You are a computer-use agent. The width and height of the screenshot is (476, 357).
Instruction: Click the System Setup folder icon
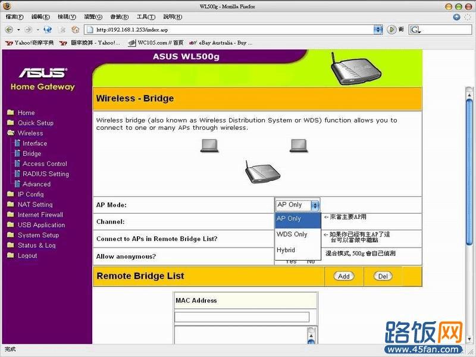point(11,235)
